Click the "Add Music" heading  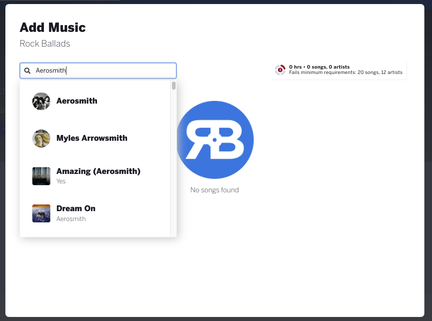[x=53, y=27]
